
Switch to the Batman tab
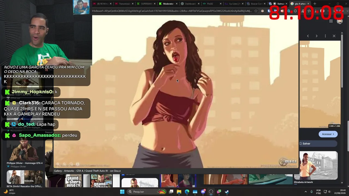pos(278,4)
